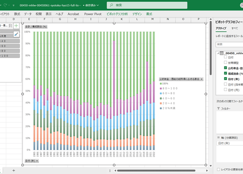This screenshot has height=174, width=243.
Task: Open the ピボットグラフ分析 ribbon tab
Action: pyautogui.click(x=117, y=14)
